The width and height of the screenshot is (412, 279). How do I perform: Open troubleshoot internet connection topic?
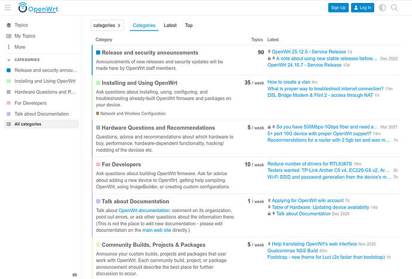(x=325, y=88)
